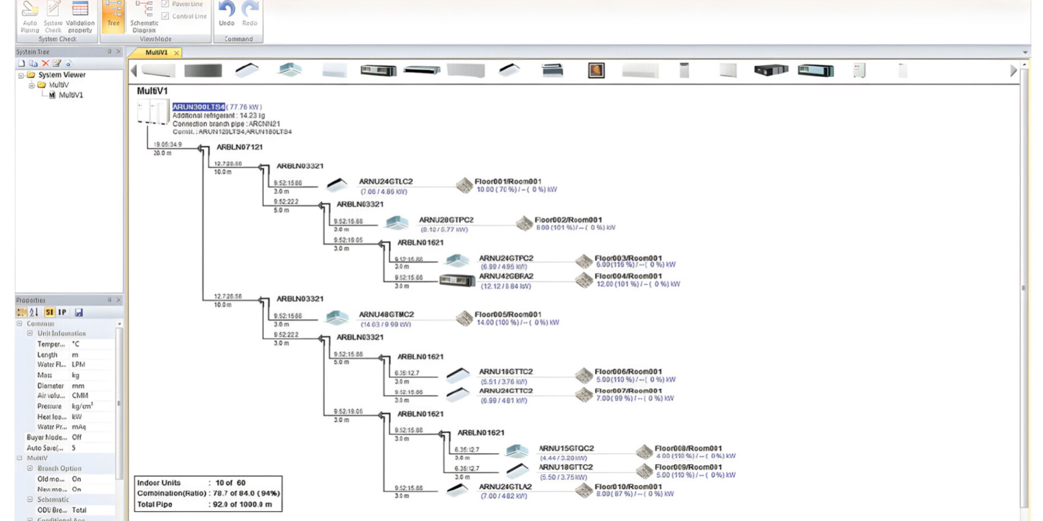Pick the orange-framed unit in the device palette

pos(596,71)
